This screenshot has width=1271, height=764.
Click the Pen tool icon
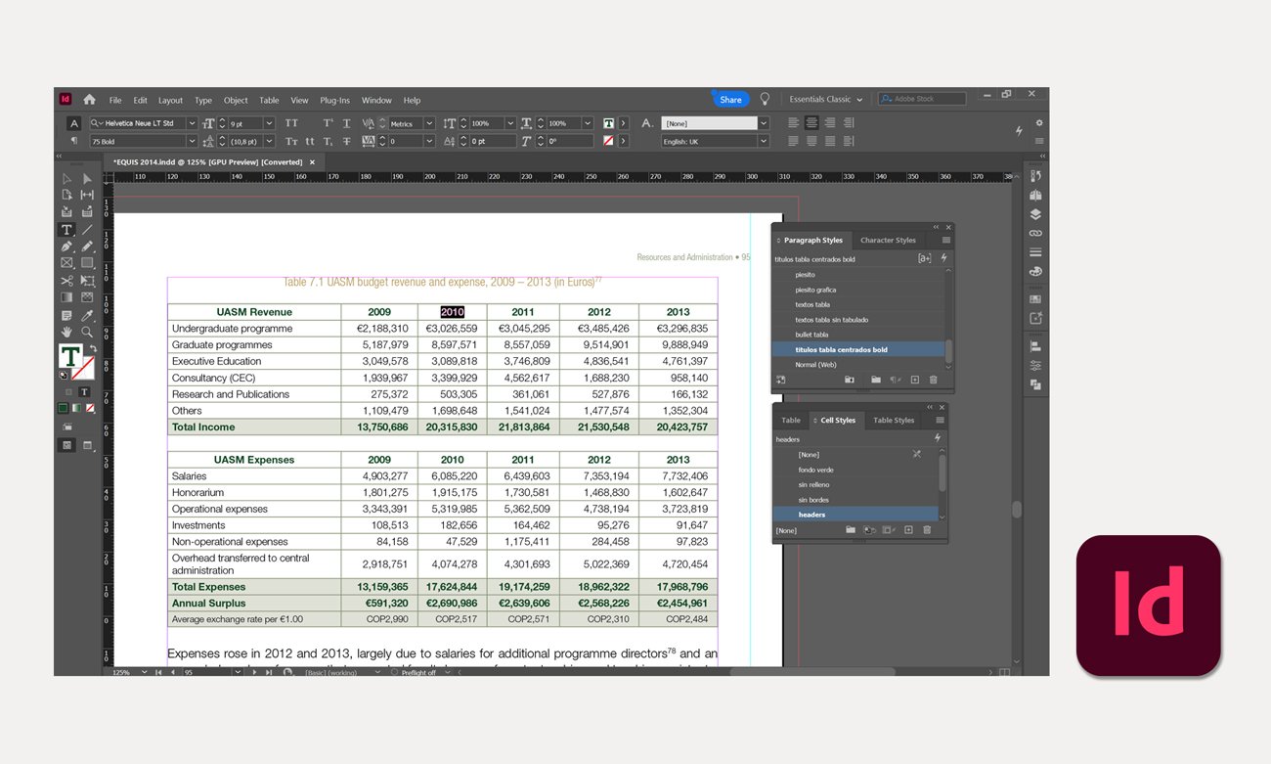point(66,247)
